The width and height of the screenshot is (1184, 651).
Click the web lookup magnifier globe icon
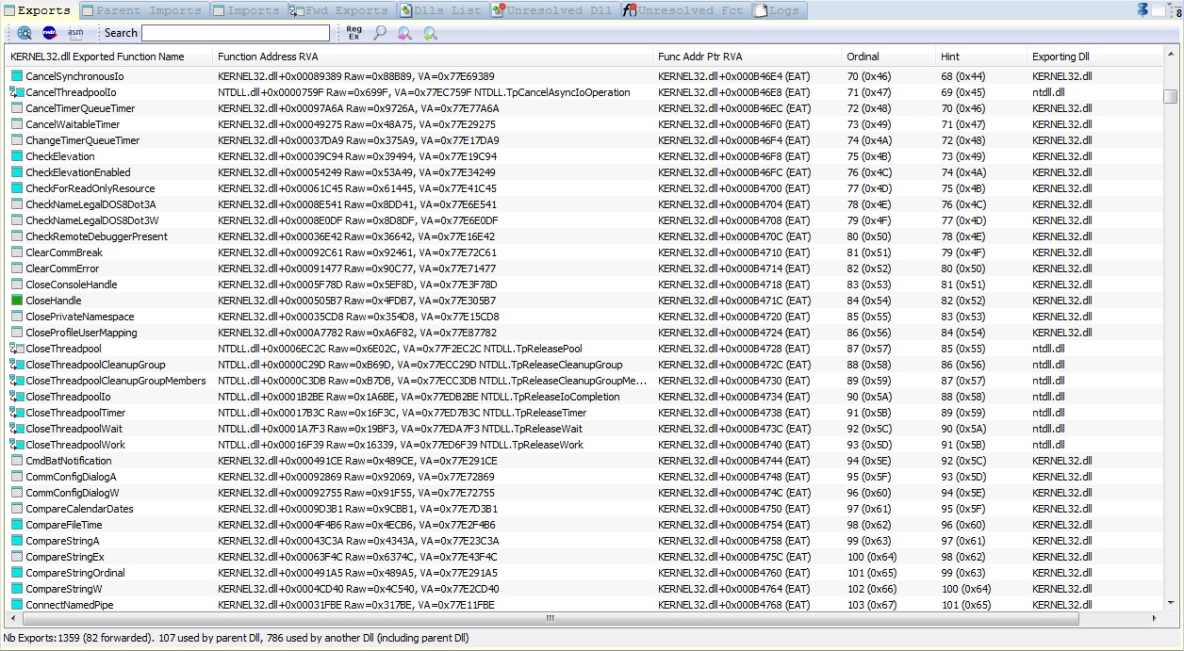25,33
